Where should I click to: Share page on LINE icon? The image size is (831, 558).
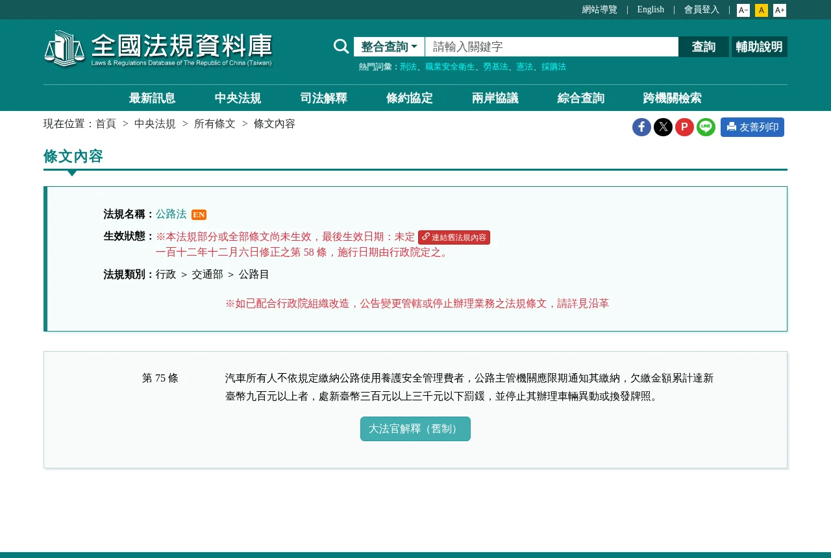(706, 127)
